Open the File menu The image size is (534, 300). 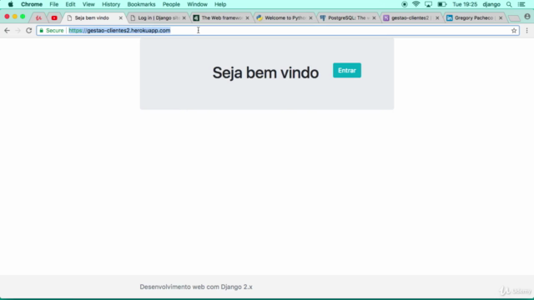tap(53, 4)
